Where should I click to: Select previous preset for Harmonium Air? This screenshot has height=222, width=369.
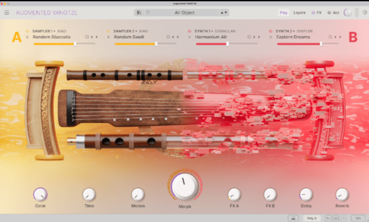tap(254, 37)
